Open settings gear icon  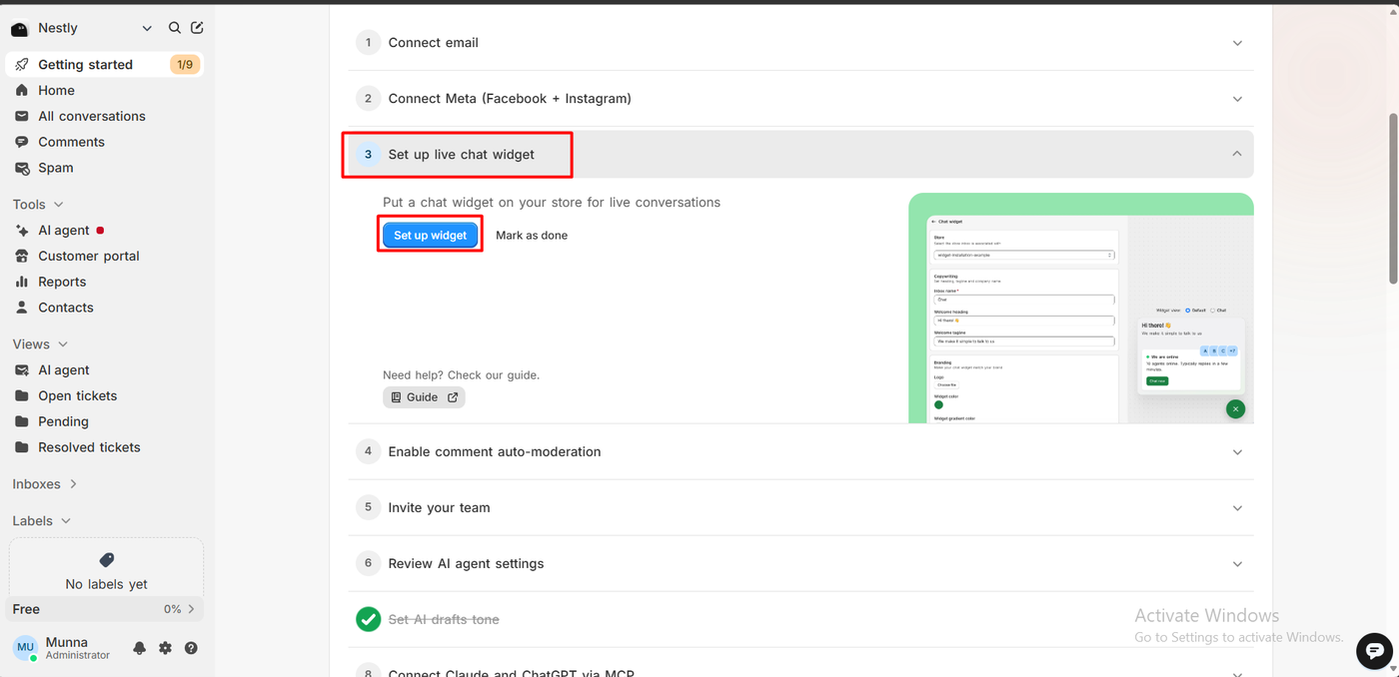tap(165, 648)
